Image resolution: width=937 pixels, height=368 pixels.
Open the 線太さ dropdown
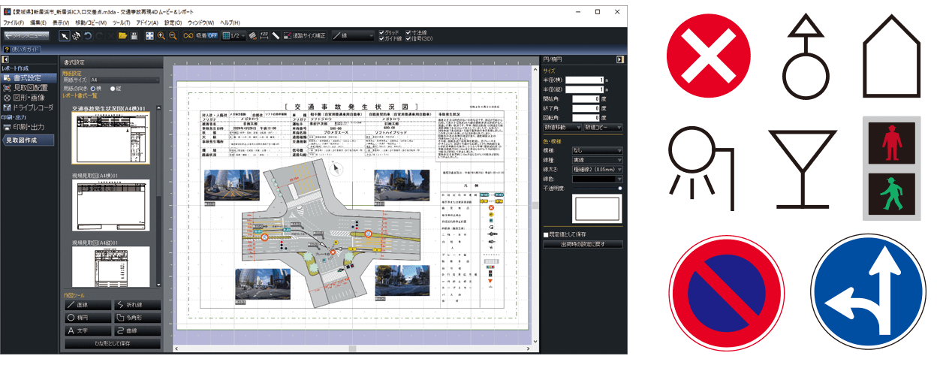[x=598, y=170]
